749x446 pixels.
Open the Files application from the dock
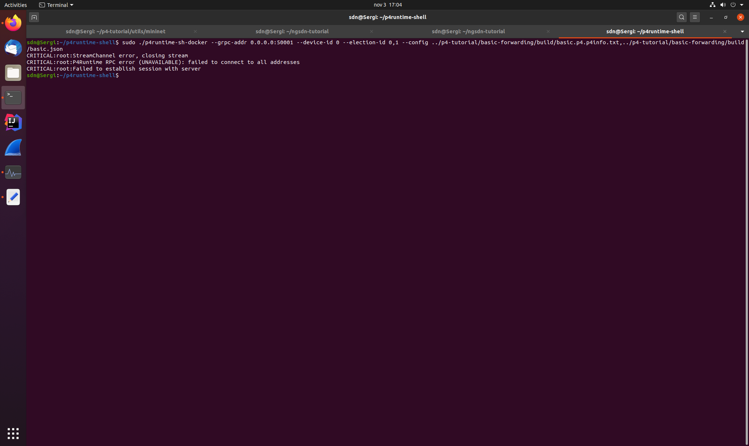point(13,73)
